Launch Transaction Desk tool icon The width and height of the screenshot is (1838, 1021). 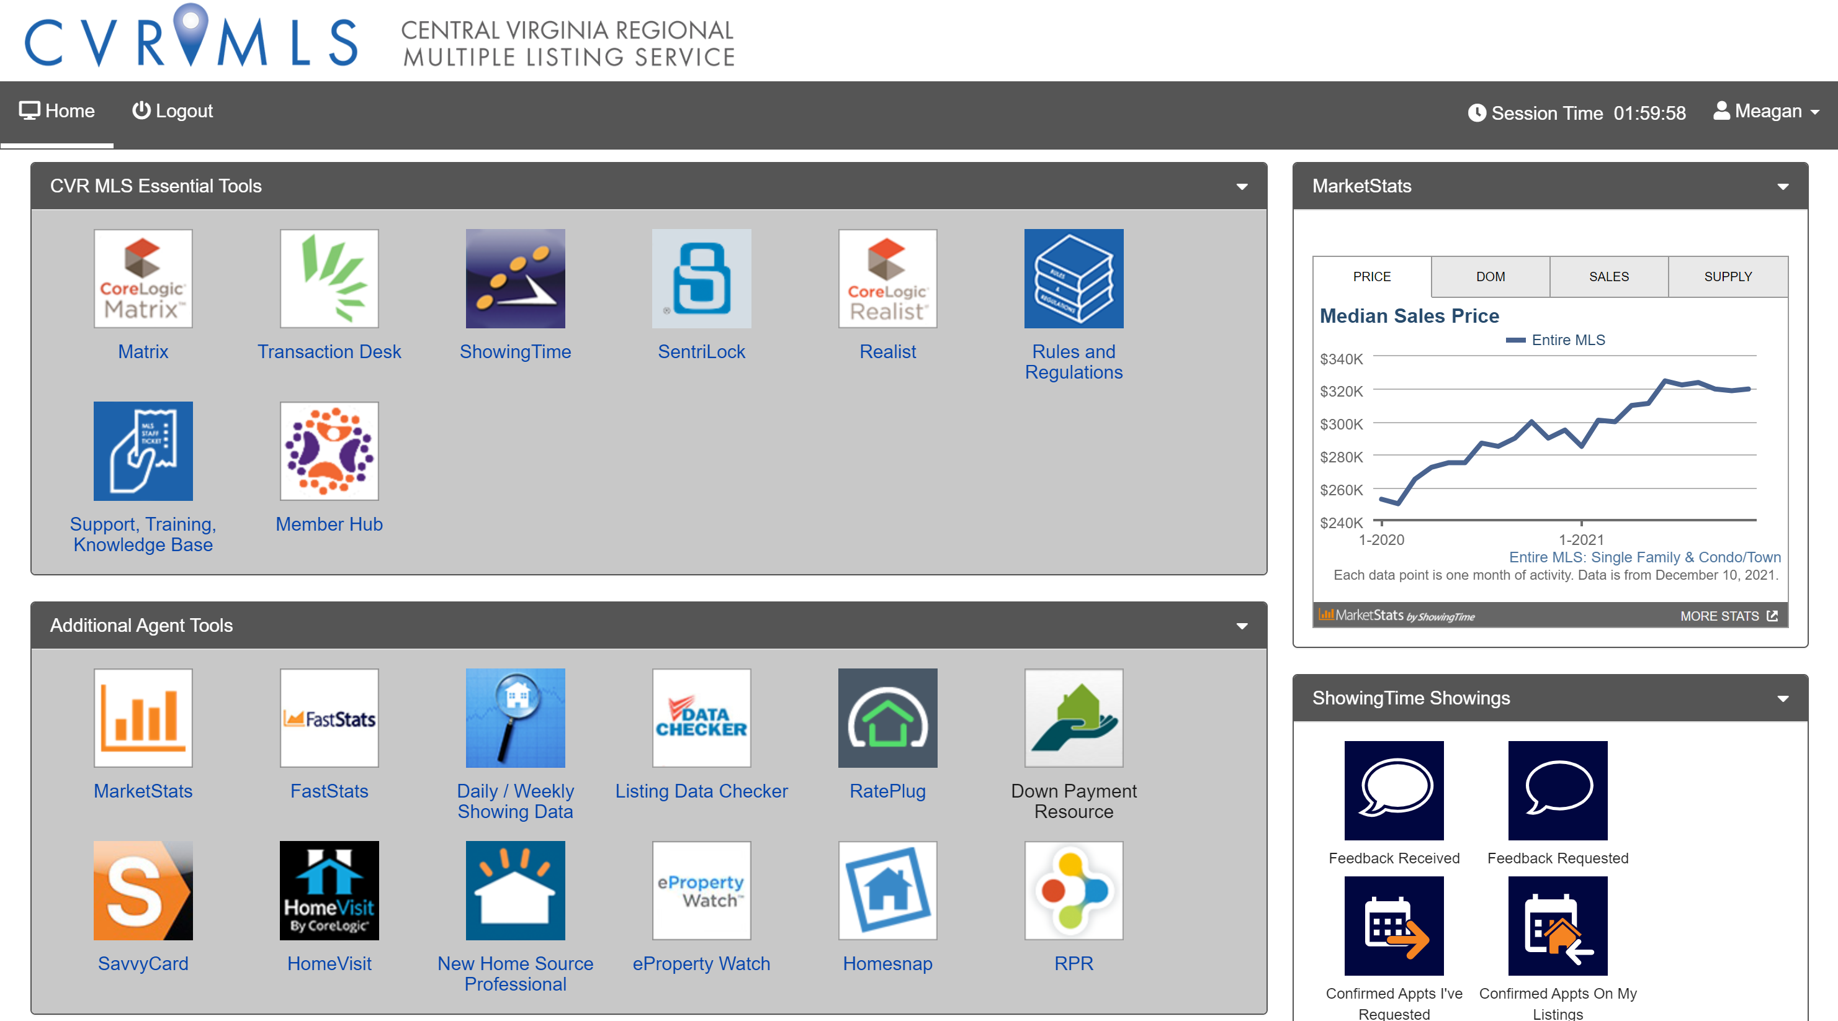329,278
